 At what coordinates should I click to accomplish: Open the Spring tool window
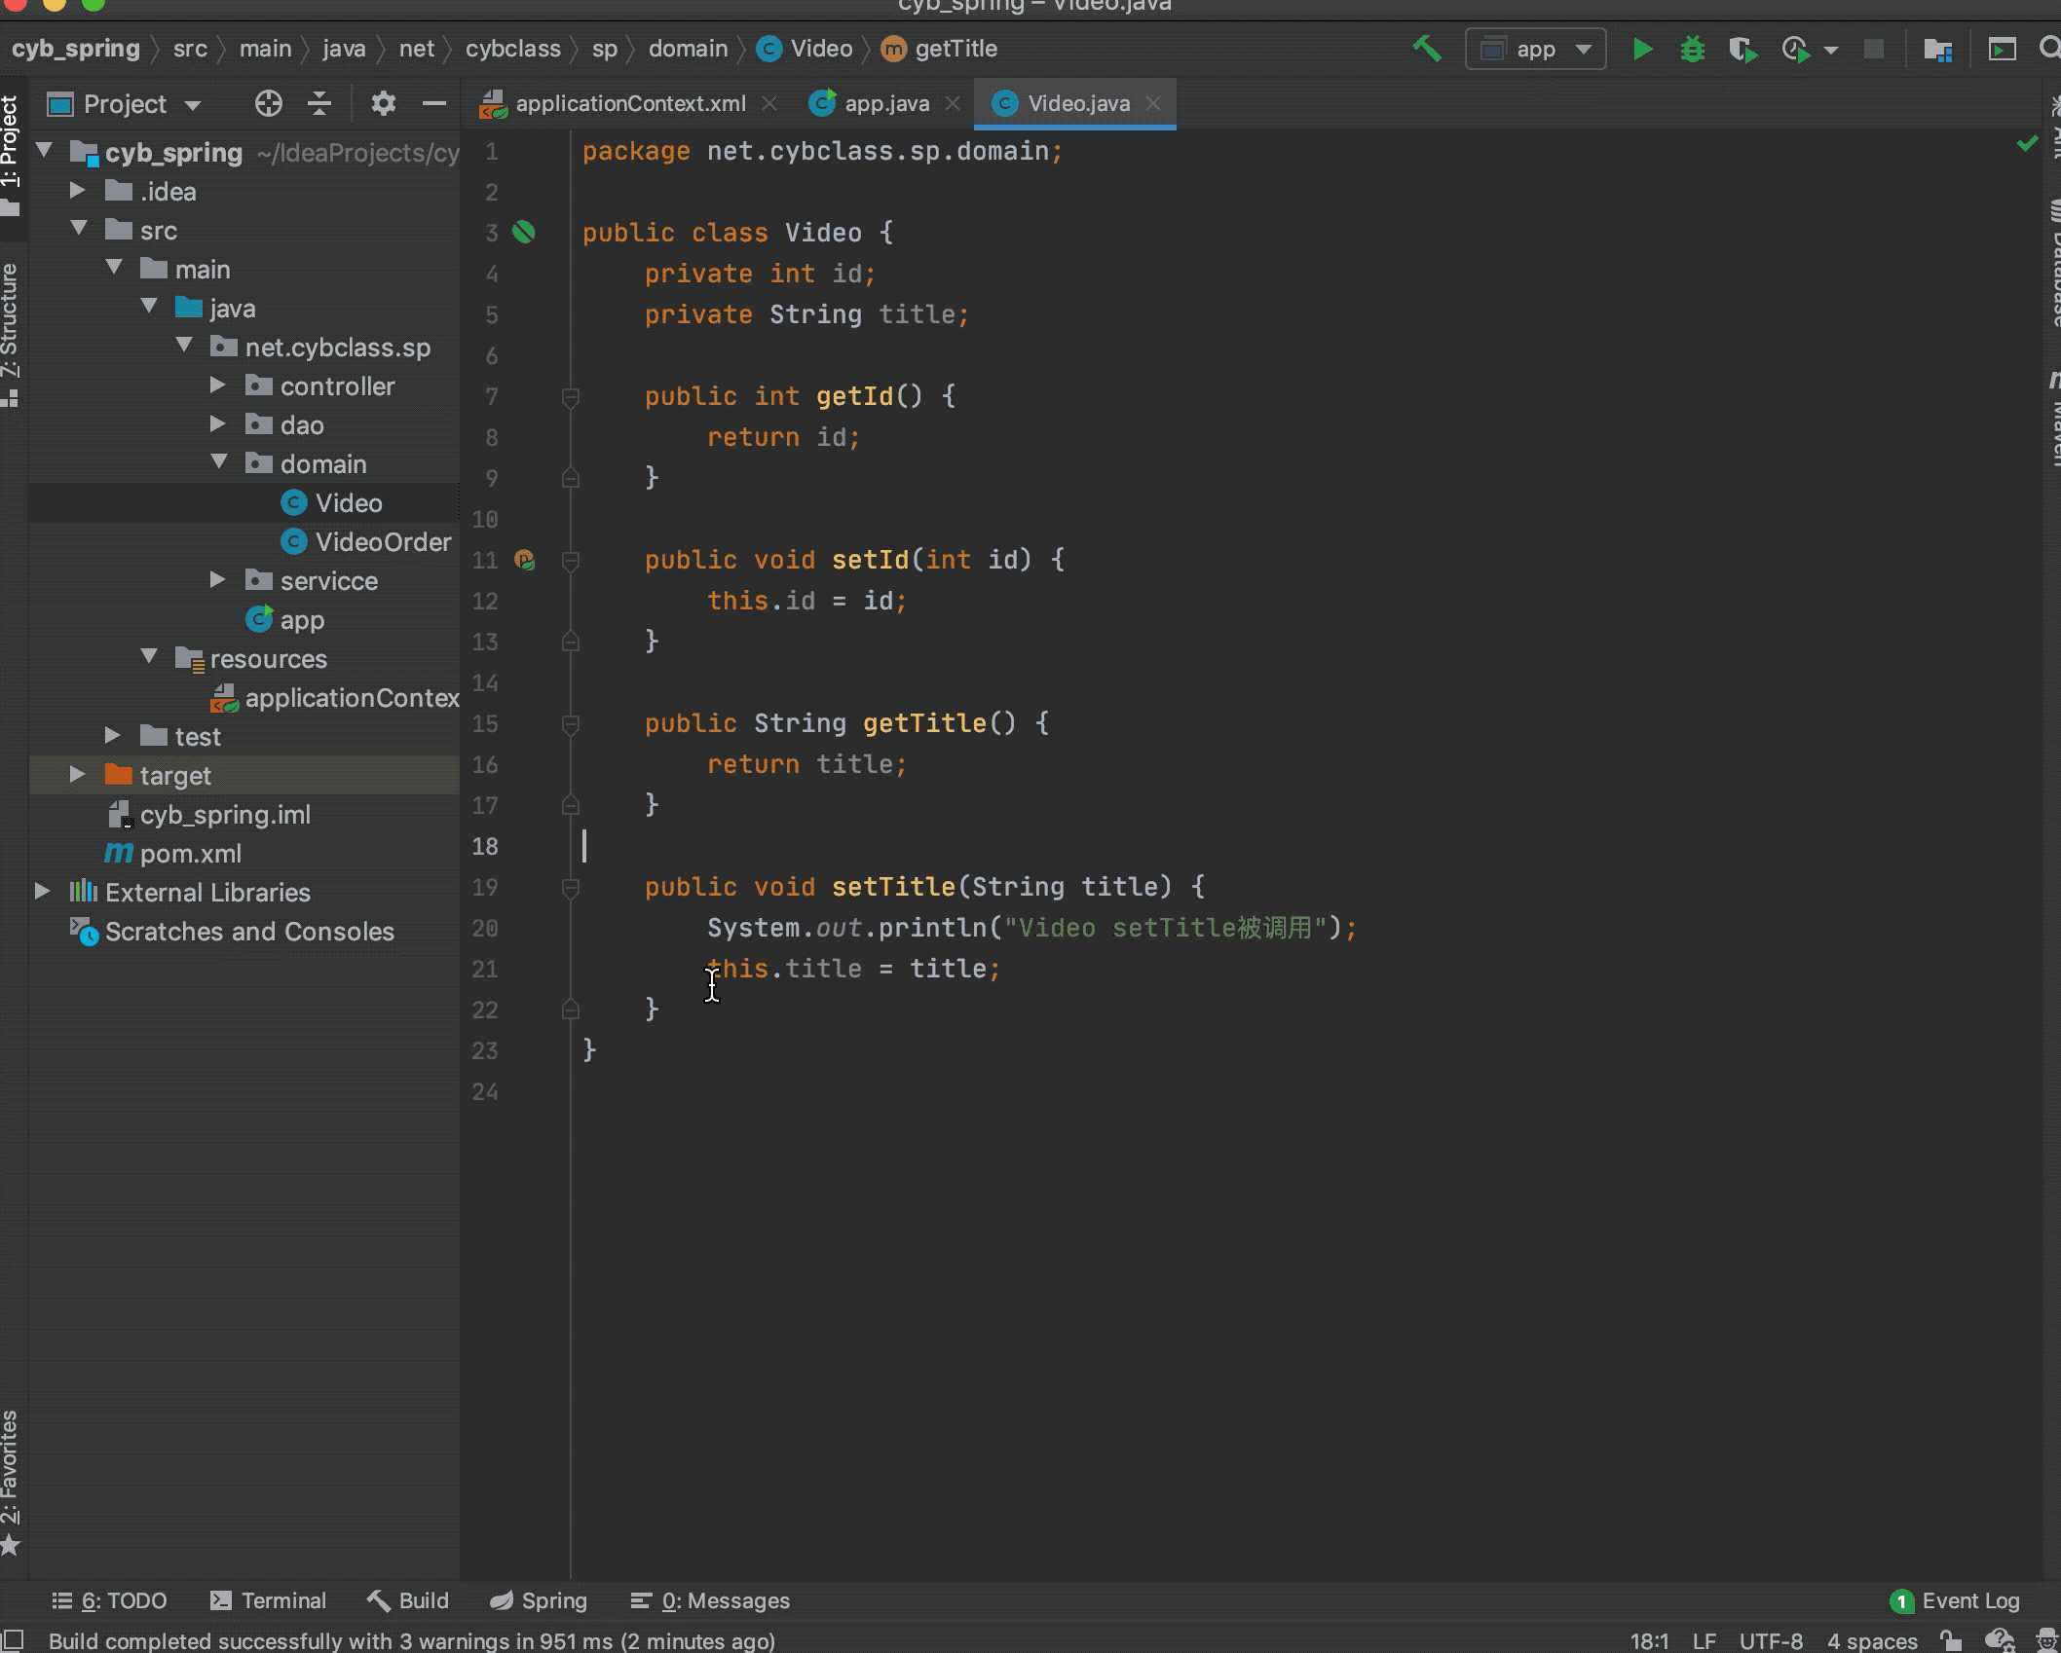(539, 1600)
